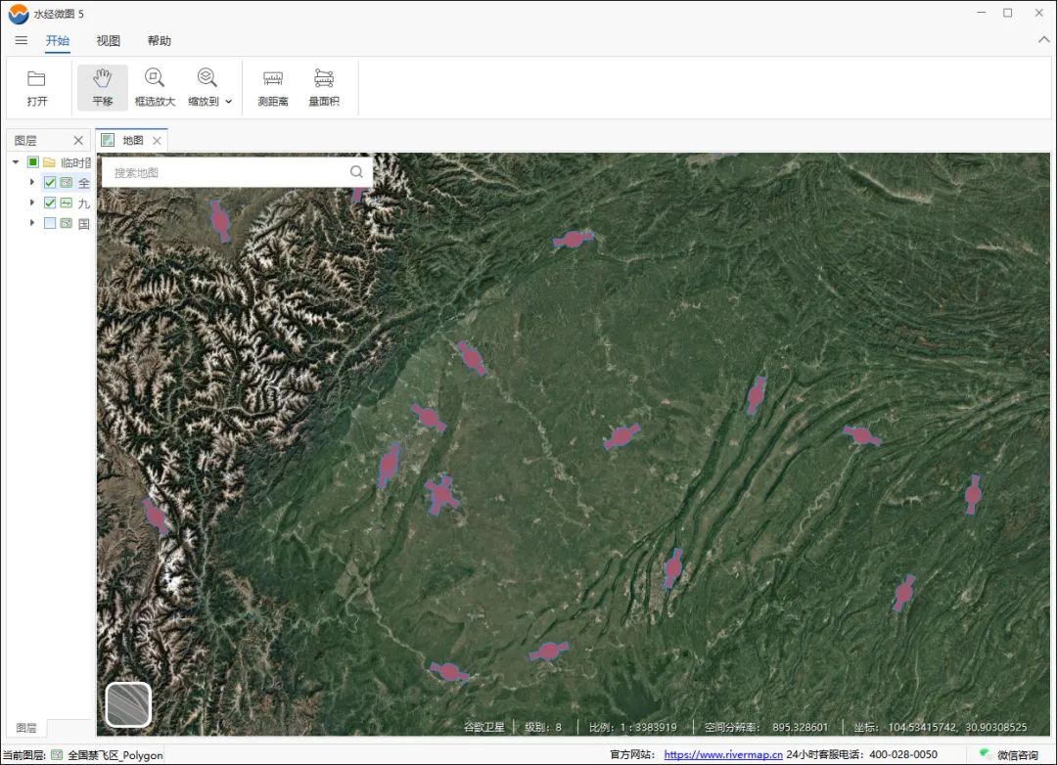
Task: Open the 缩放到 dropdown arrow
Action: (228, 102)
